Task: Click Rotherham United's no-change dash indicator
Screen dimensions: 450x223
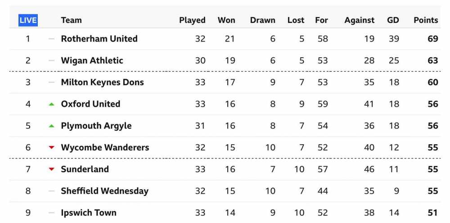Action: coord(51,39)
